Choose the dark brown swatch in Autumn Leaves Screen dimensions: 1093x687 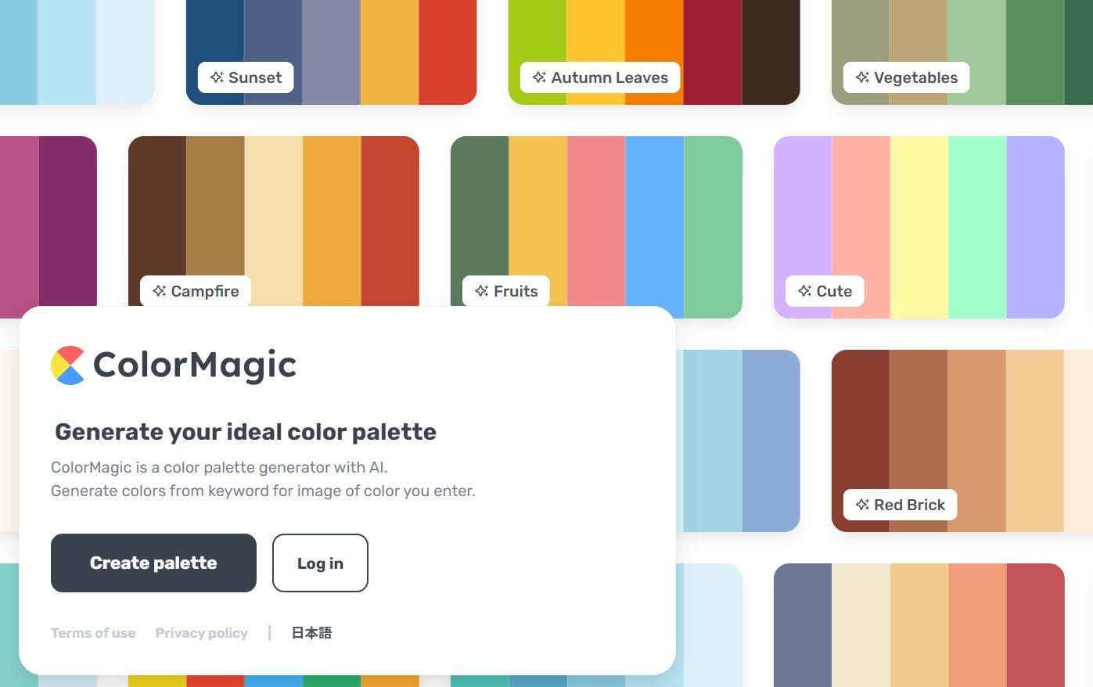(771, 52)
